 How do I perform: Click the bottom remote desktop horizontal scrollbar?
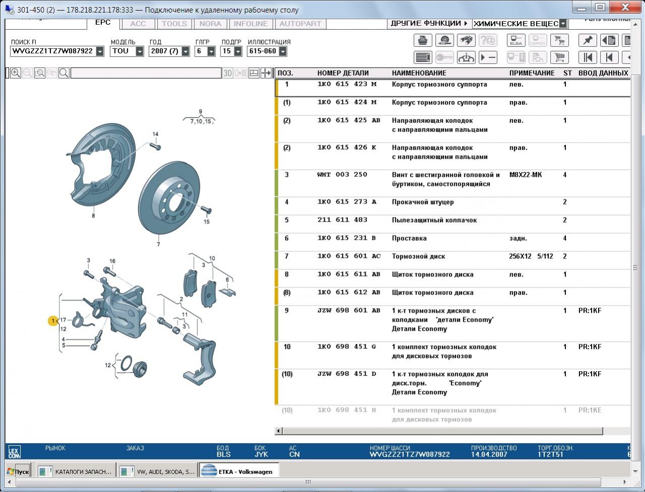coord(309,482)
